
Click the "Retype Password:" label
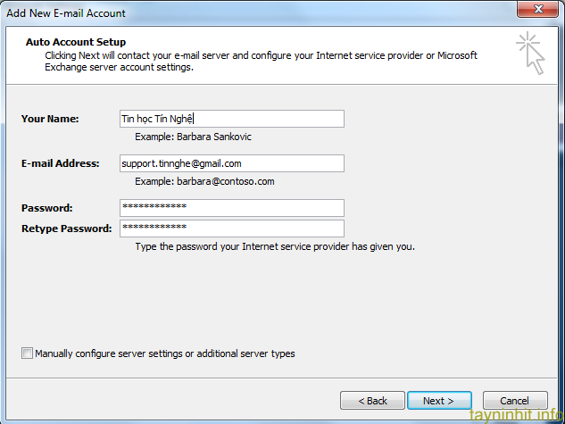point(67,229)
